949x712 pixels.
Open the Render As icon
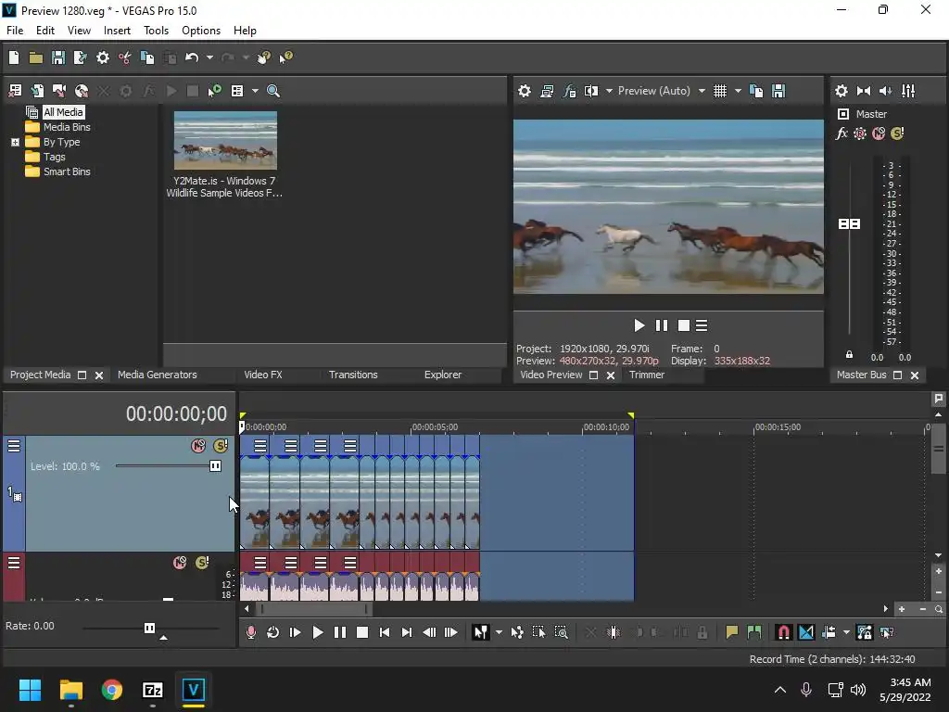[x=80, y=57]
